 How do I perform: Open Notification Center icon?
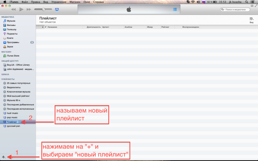[x=252, y=2]
